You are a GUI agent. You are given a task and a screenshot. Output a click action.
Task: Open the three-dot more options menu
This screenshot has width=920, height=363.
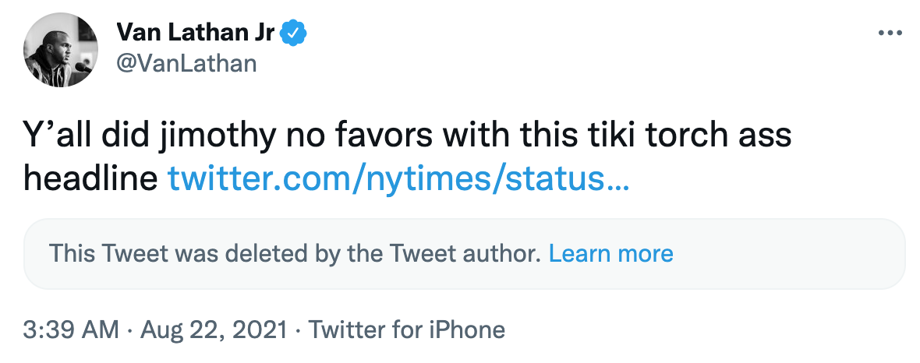[x=889, y=33]
